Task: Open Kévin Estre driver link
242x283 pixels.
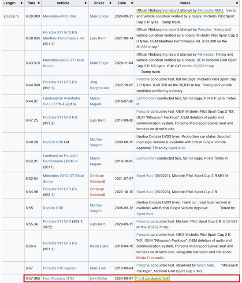Action: 99,246
